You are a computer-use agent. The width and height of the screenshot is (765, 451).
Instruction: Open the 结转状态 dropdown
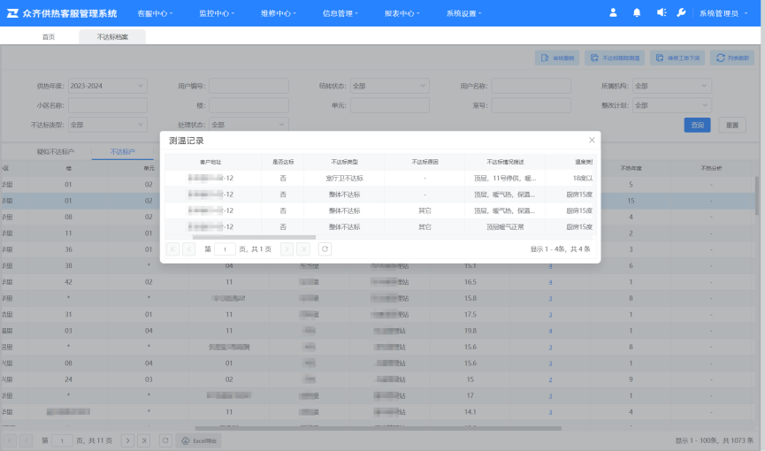[390, 86]
